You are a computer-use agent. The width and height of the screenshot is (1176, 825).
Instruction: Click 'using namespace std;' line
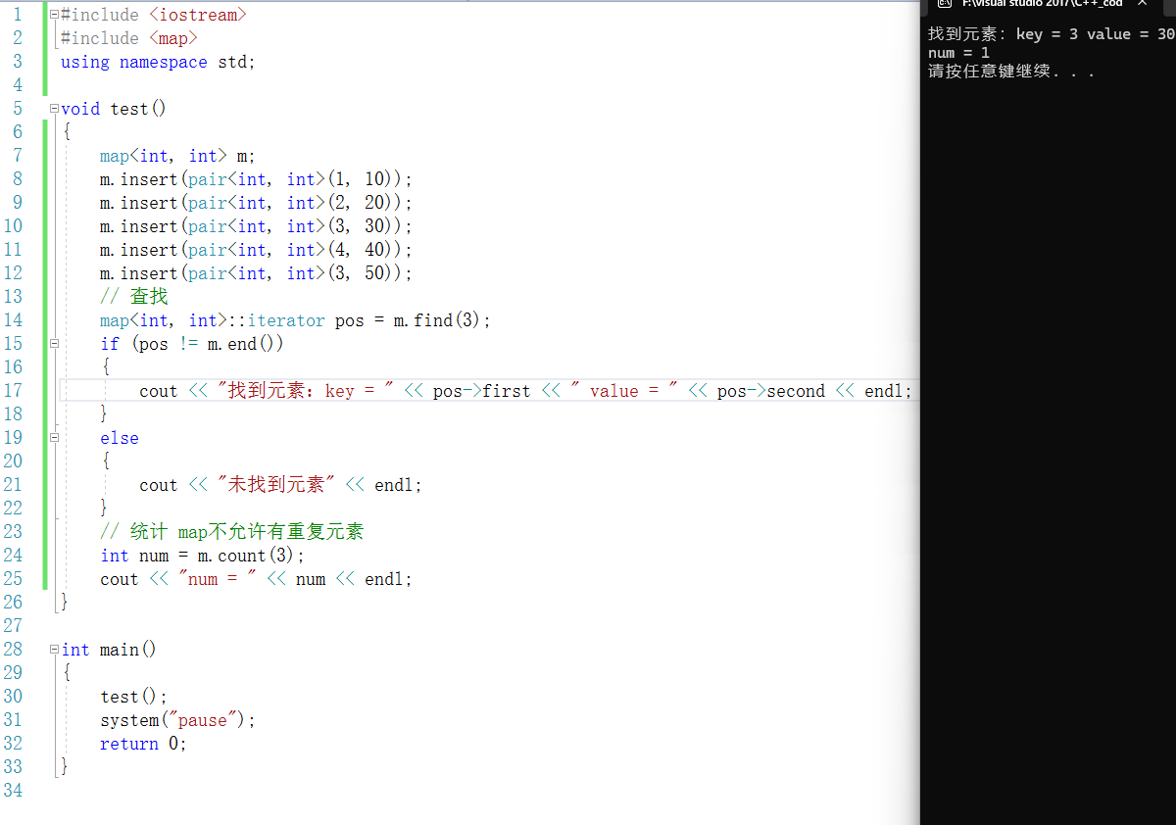(x=158, y=62)
